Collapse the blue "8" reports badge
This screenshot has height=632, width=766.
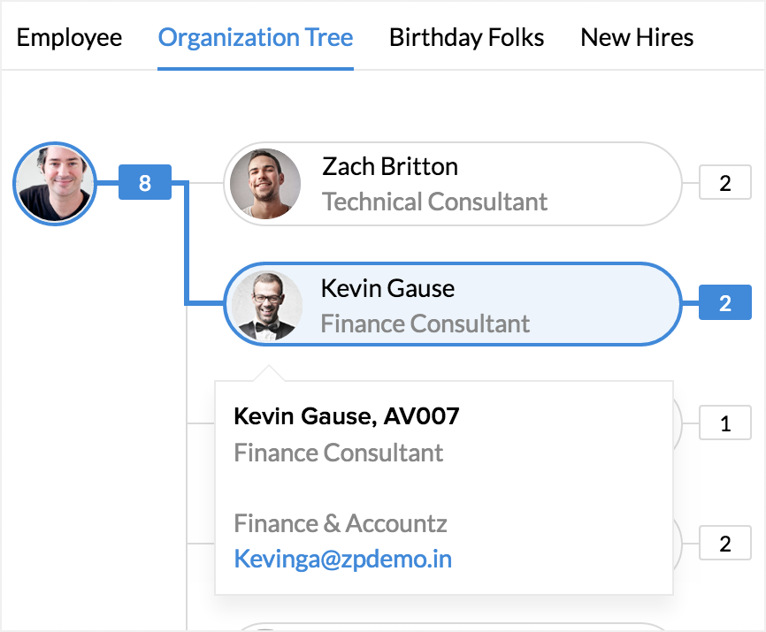[145, 183]
